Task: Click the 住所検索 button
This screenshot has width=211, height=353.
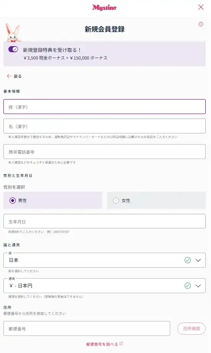Action: coord(192,329)
